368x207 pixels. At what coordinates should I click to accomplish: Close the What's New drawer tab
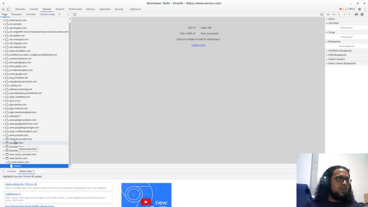(34, 171)
